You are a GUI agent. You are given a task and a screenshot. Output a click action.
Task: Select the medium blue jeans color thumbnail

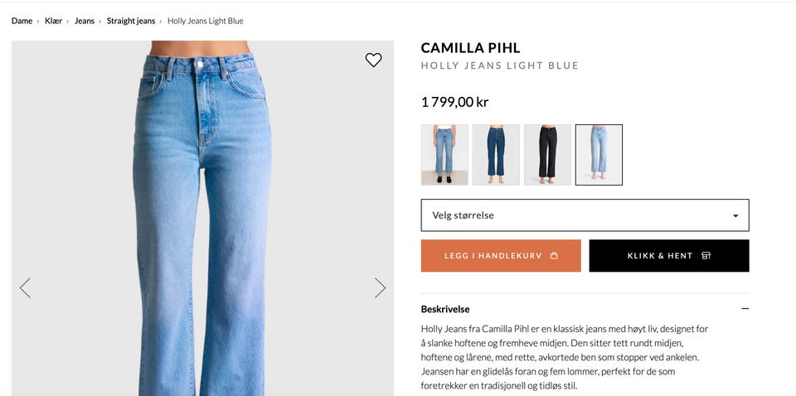444,155
